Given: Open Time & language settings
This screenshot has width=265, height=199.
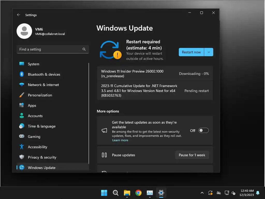Looking at the screenshot, I should (53, 126).
